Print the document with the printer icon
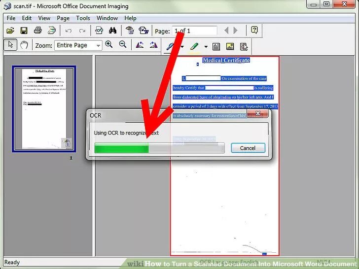 pos(38,31)
